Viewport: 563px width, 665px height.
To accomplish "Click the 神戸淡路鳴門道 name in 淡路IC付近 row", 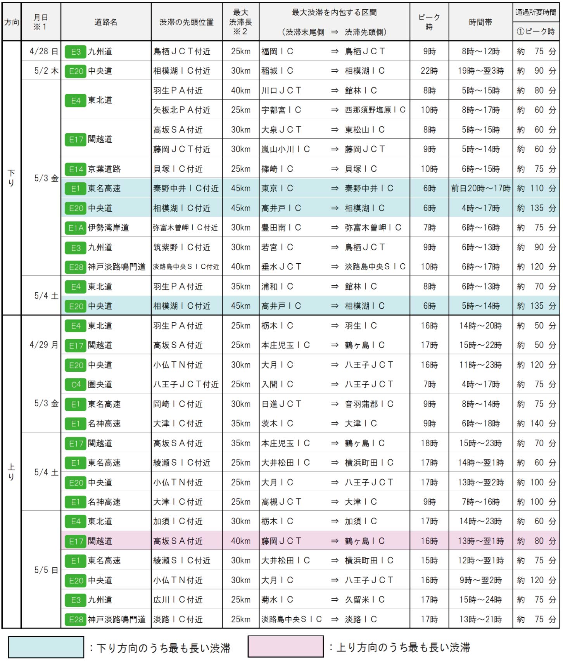I will pyautogui.click(x=116, y=620).
